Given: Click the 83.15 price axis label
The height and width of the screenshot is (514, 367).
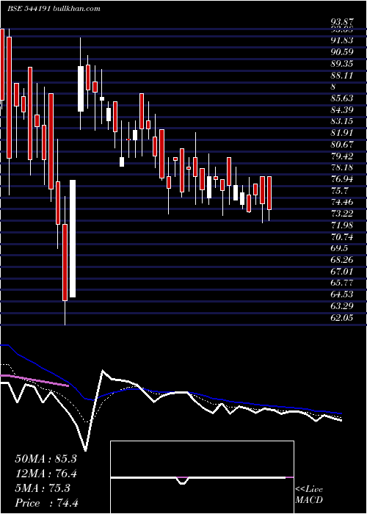Looking at the screenshot, I should [x=342, y=121].
